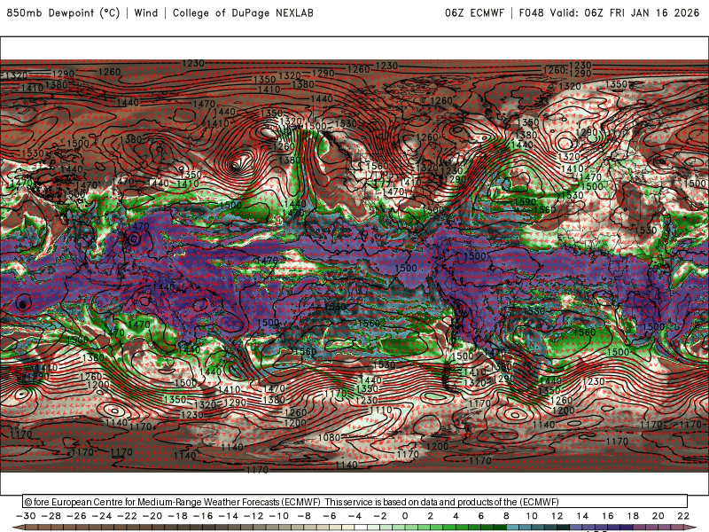This screenshot has width=709, height=532.
Task: Click the "0" color scale label
Action: click(x=405, y=516)
